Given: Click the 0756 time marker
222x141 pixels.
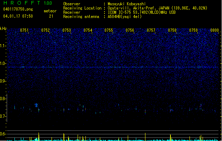Looking at the screenshot, I should tap(130, 30).
